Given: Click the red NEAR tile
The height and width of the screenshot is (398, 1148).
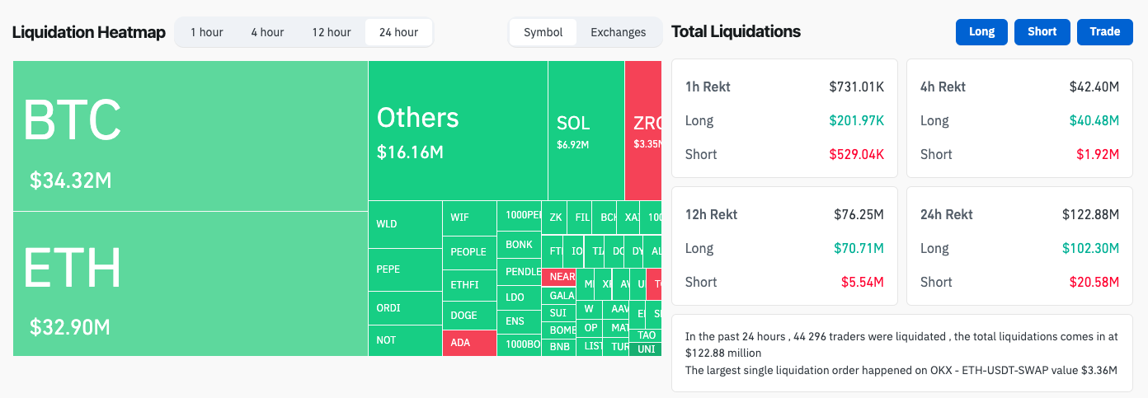Looking at the screenshot, I should pos(558,278).
